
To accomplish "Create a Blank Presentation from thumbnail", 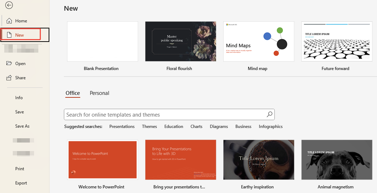I will point(103,41).
